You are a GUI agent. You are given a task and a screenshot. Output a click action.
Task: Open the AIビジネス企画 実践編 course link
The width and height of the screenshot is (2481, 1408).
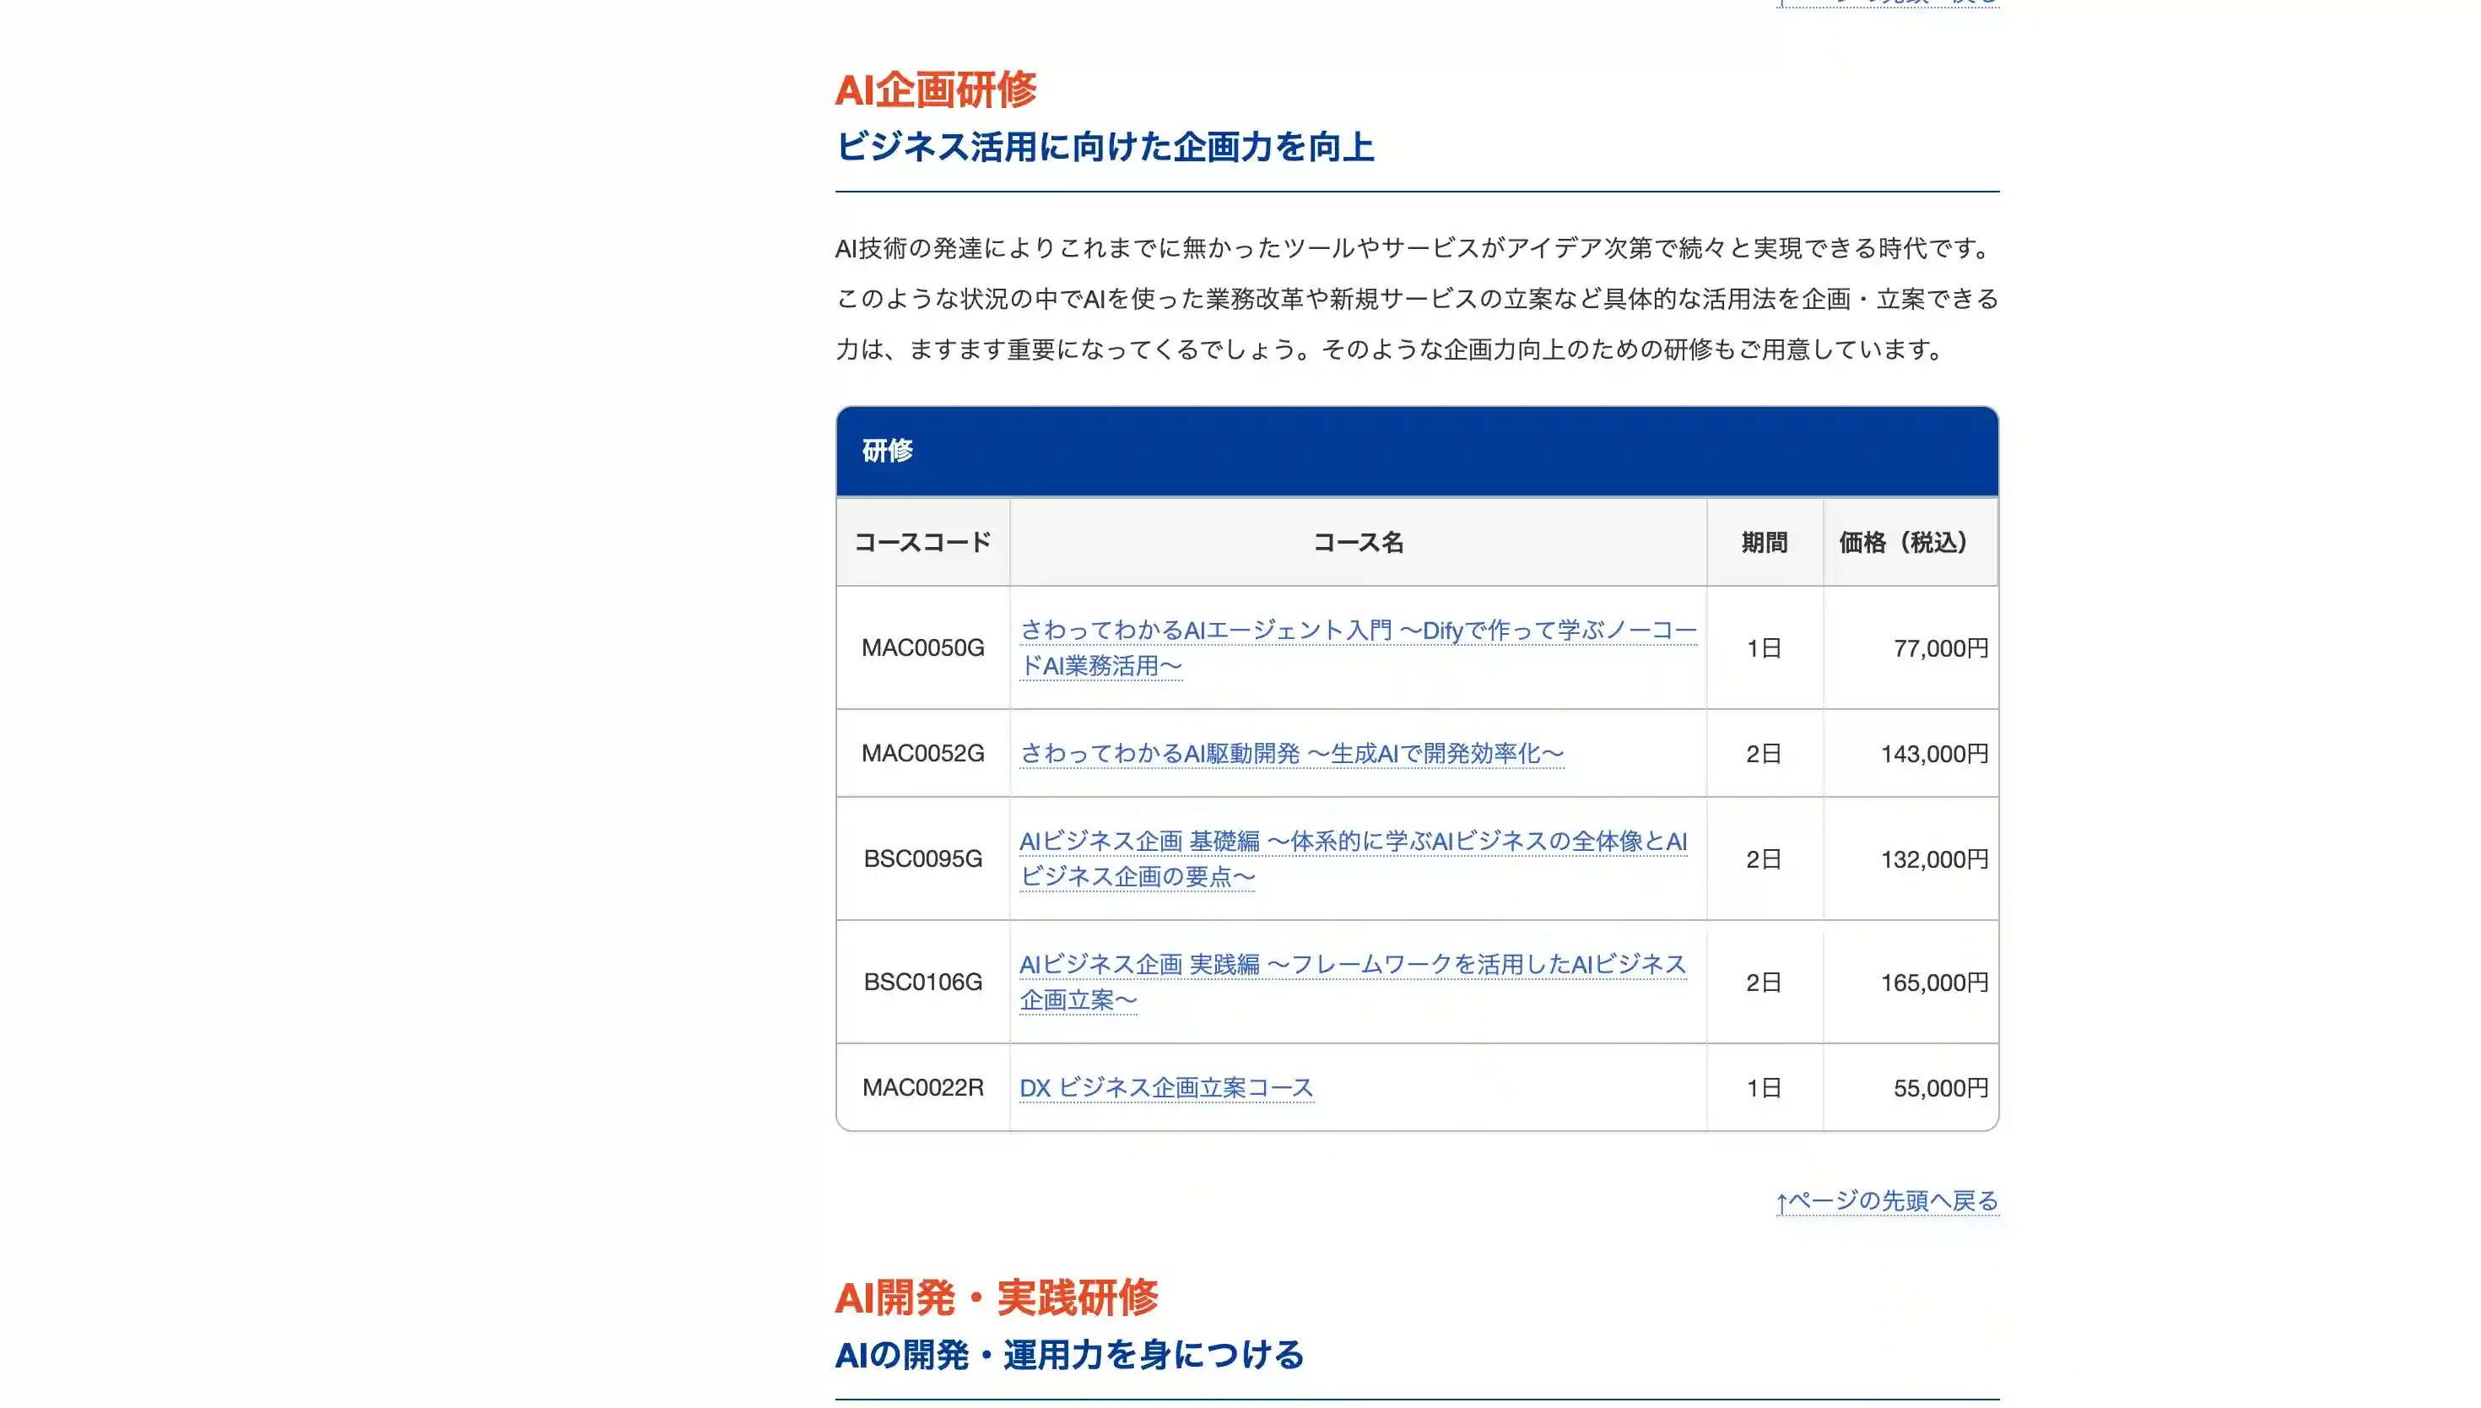click(1353, 982)
